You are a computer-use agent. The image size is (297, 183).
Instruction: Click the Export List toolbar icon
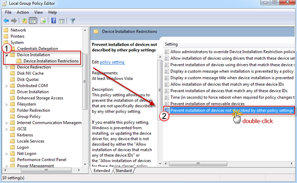pos(43,20)
